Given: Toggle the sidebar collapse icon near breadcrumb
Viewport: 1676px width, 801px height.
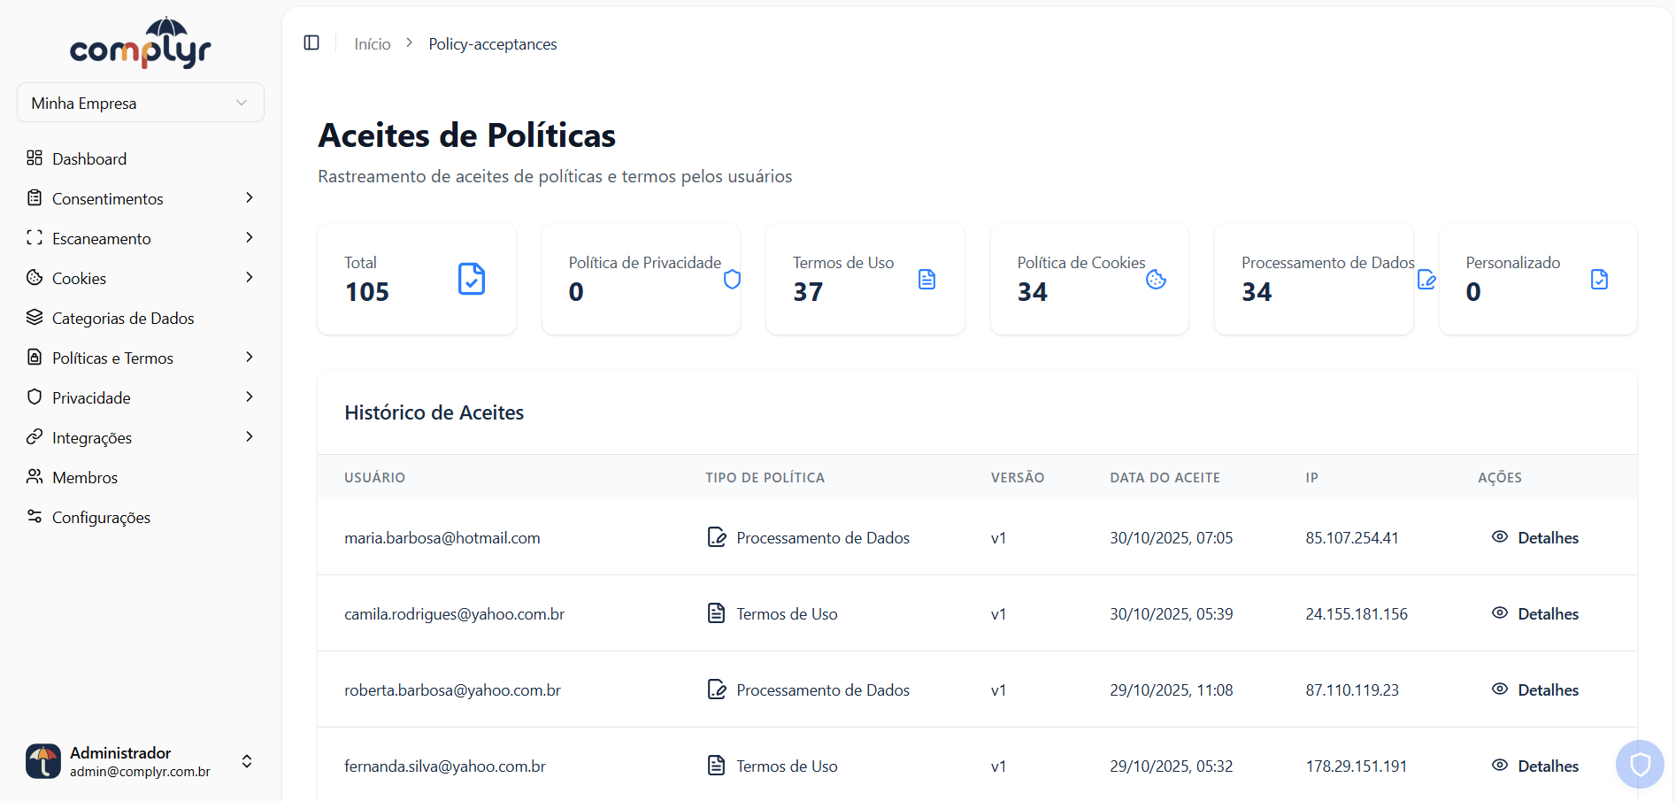Looking at the screenshot, I should coord(311,42).
